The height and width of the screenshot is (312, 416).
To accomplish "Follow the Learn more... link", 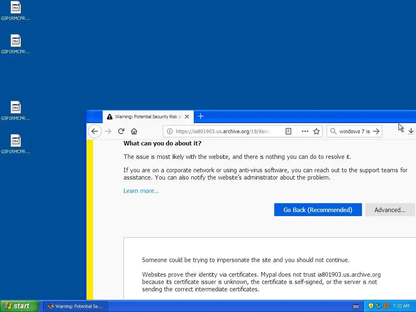I will (x=141, y=191).
